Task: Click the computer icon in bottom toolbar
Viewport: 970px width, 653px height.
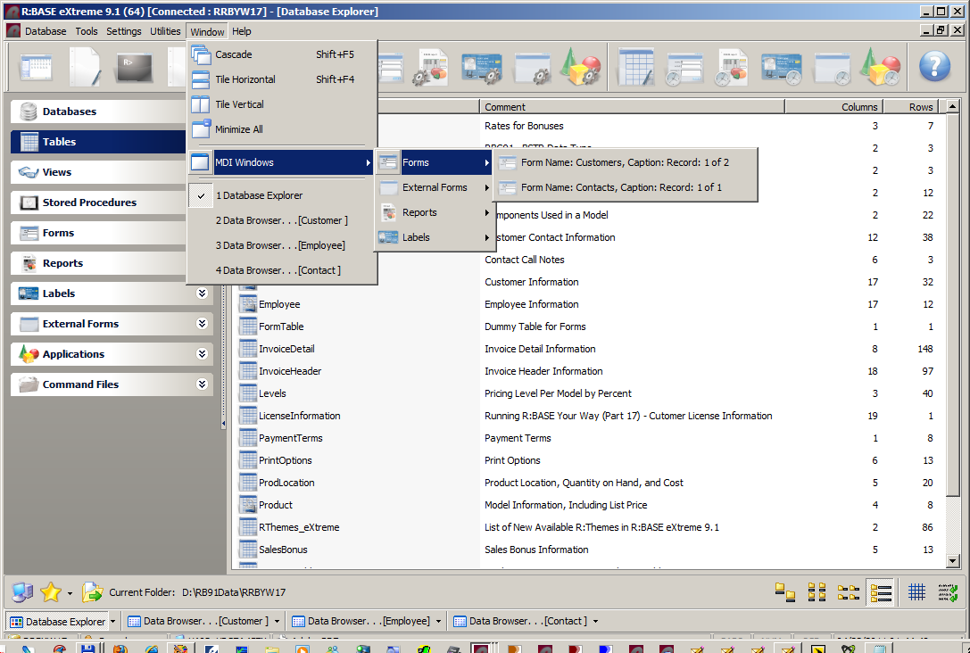Action: [x=22, y=591]
